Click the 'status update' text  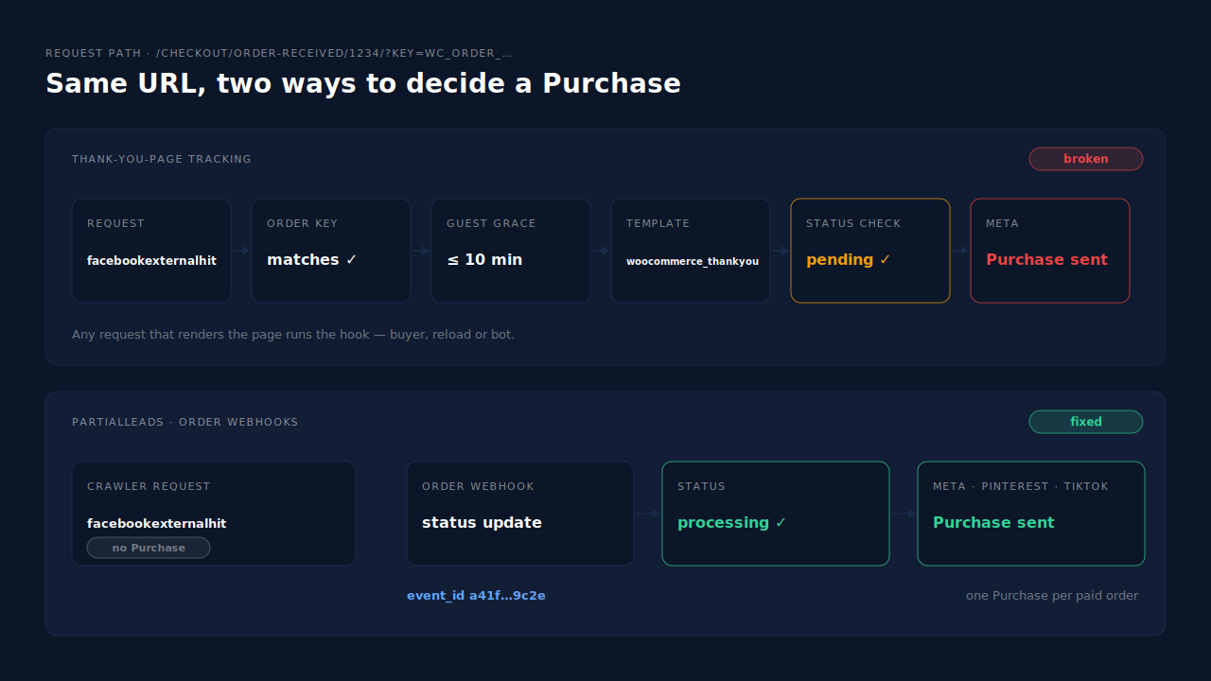[x=482, y=522]
